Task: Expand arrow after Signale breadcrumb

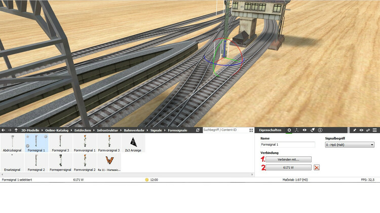Action: pyautogui.click(x=165, y=130)
